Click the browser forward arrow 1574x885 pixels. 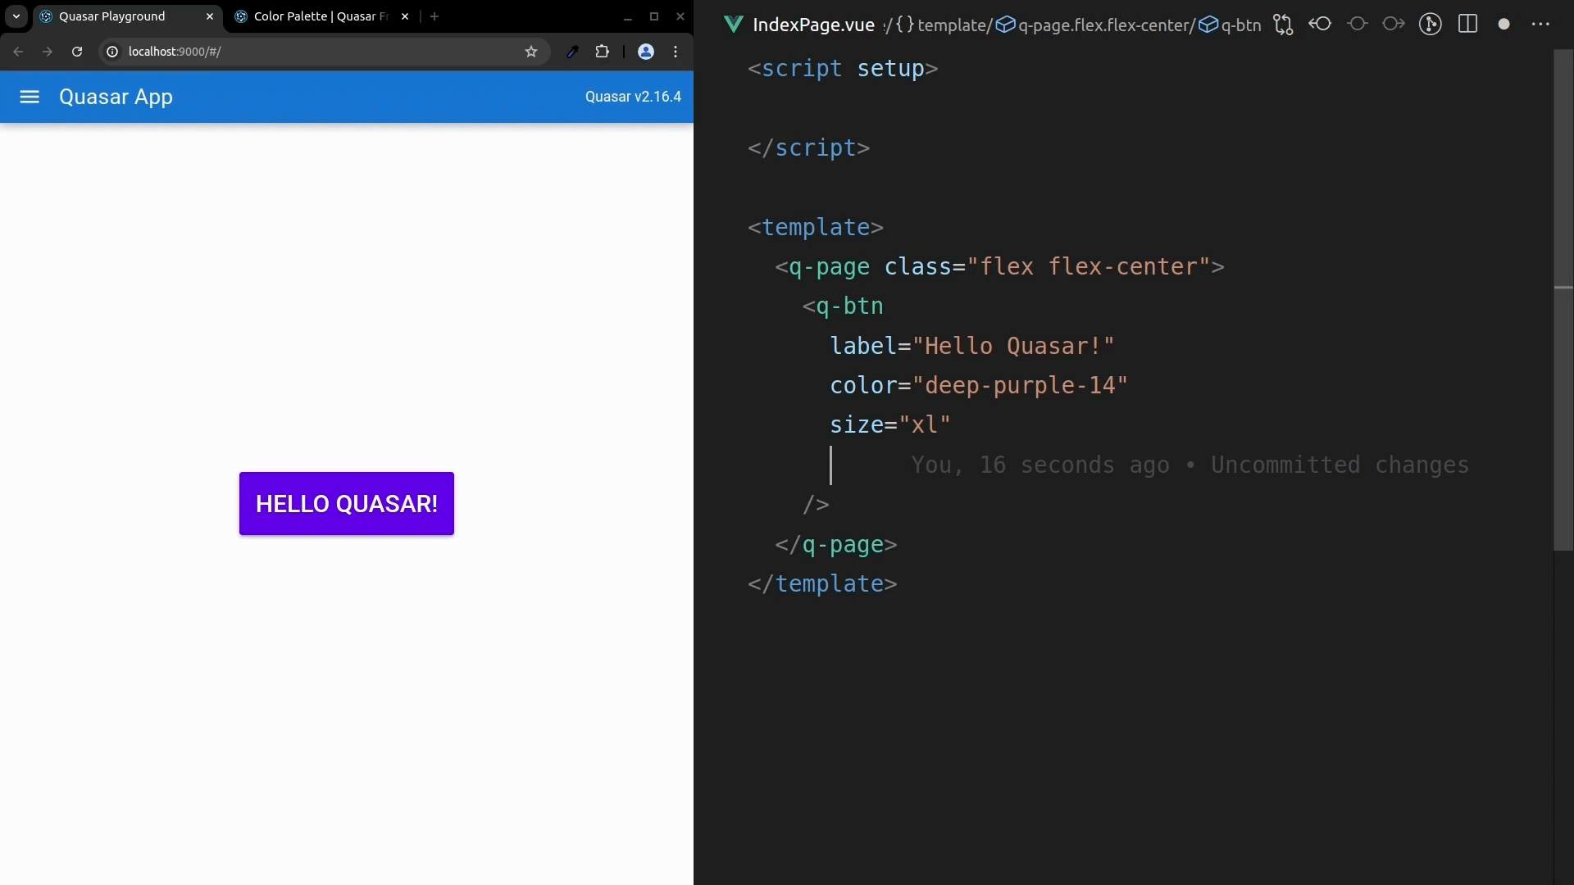[48, 52]
